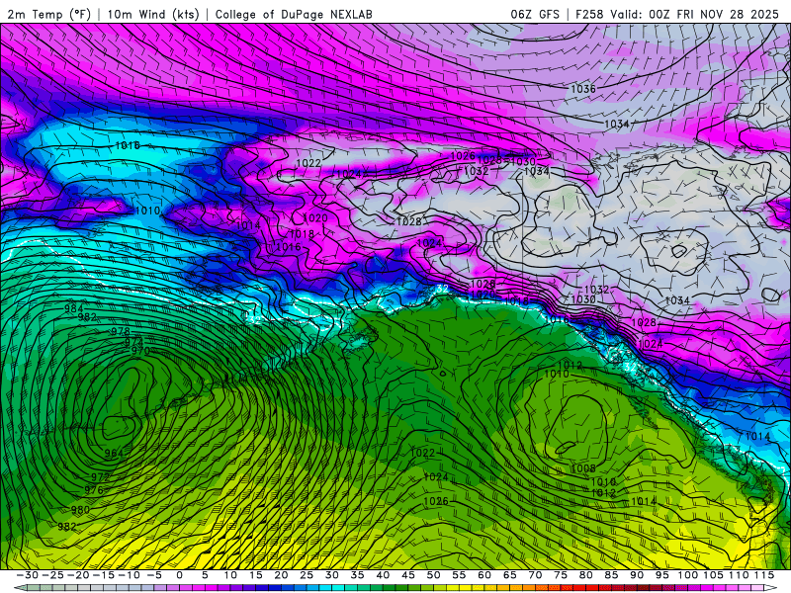Image resolution: width=791 pixels, height=593 pixels.
Task: Click the 85 colorbar tick label
Action: point(611,575)
